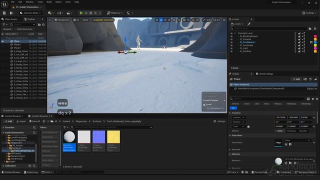Open the Window menu
320x180 pixels.
coord(29,2)
